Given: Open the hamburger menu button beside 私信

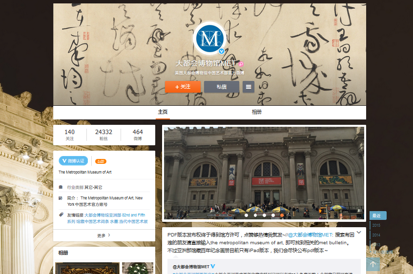Looking at the screenshot, I should (x=248, y=87).
